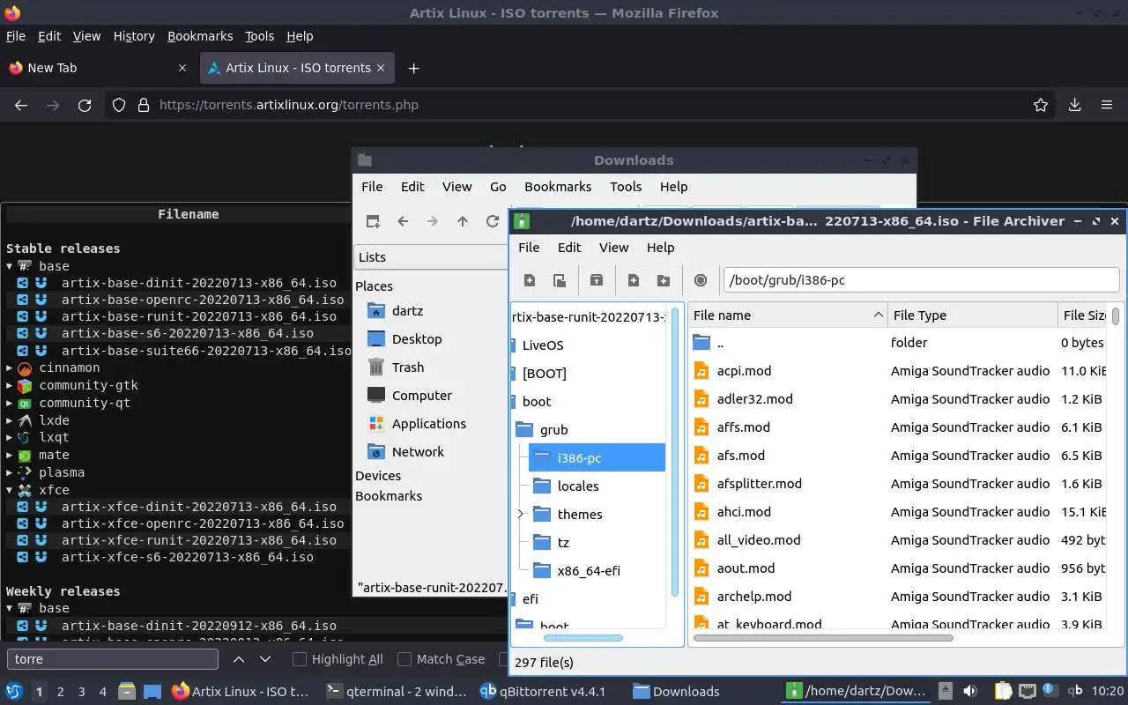Go up one folder in Downloads file manager

click(463, 221)
